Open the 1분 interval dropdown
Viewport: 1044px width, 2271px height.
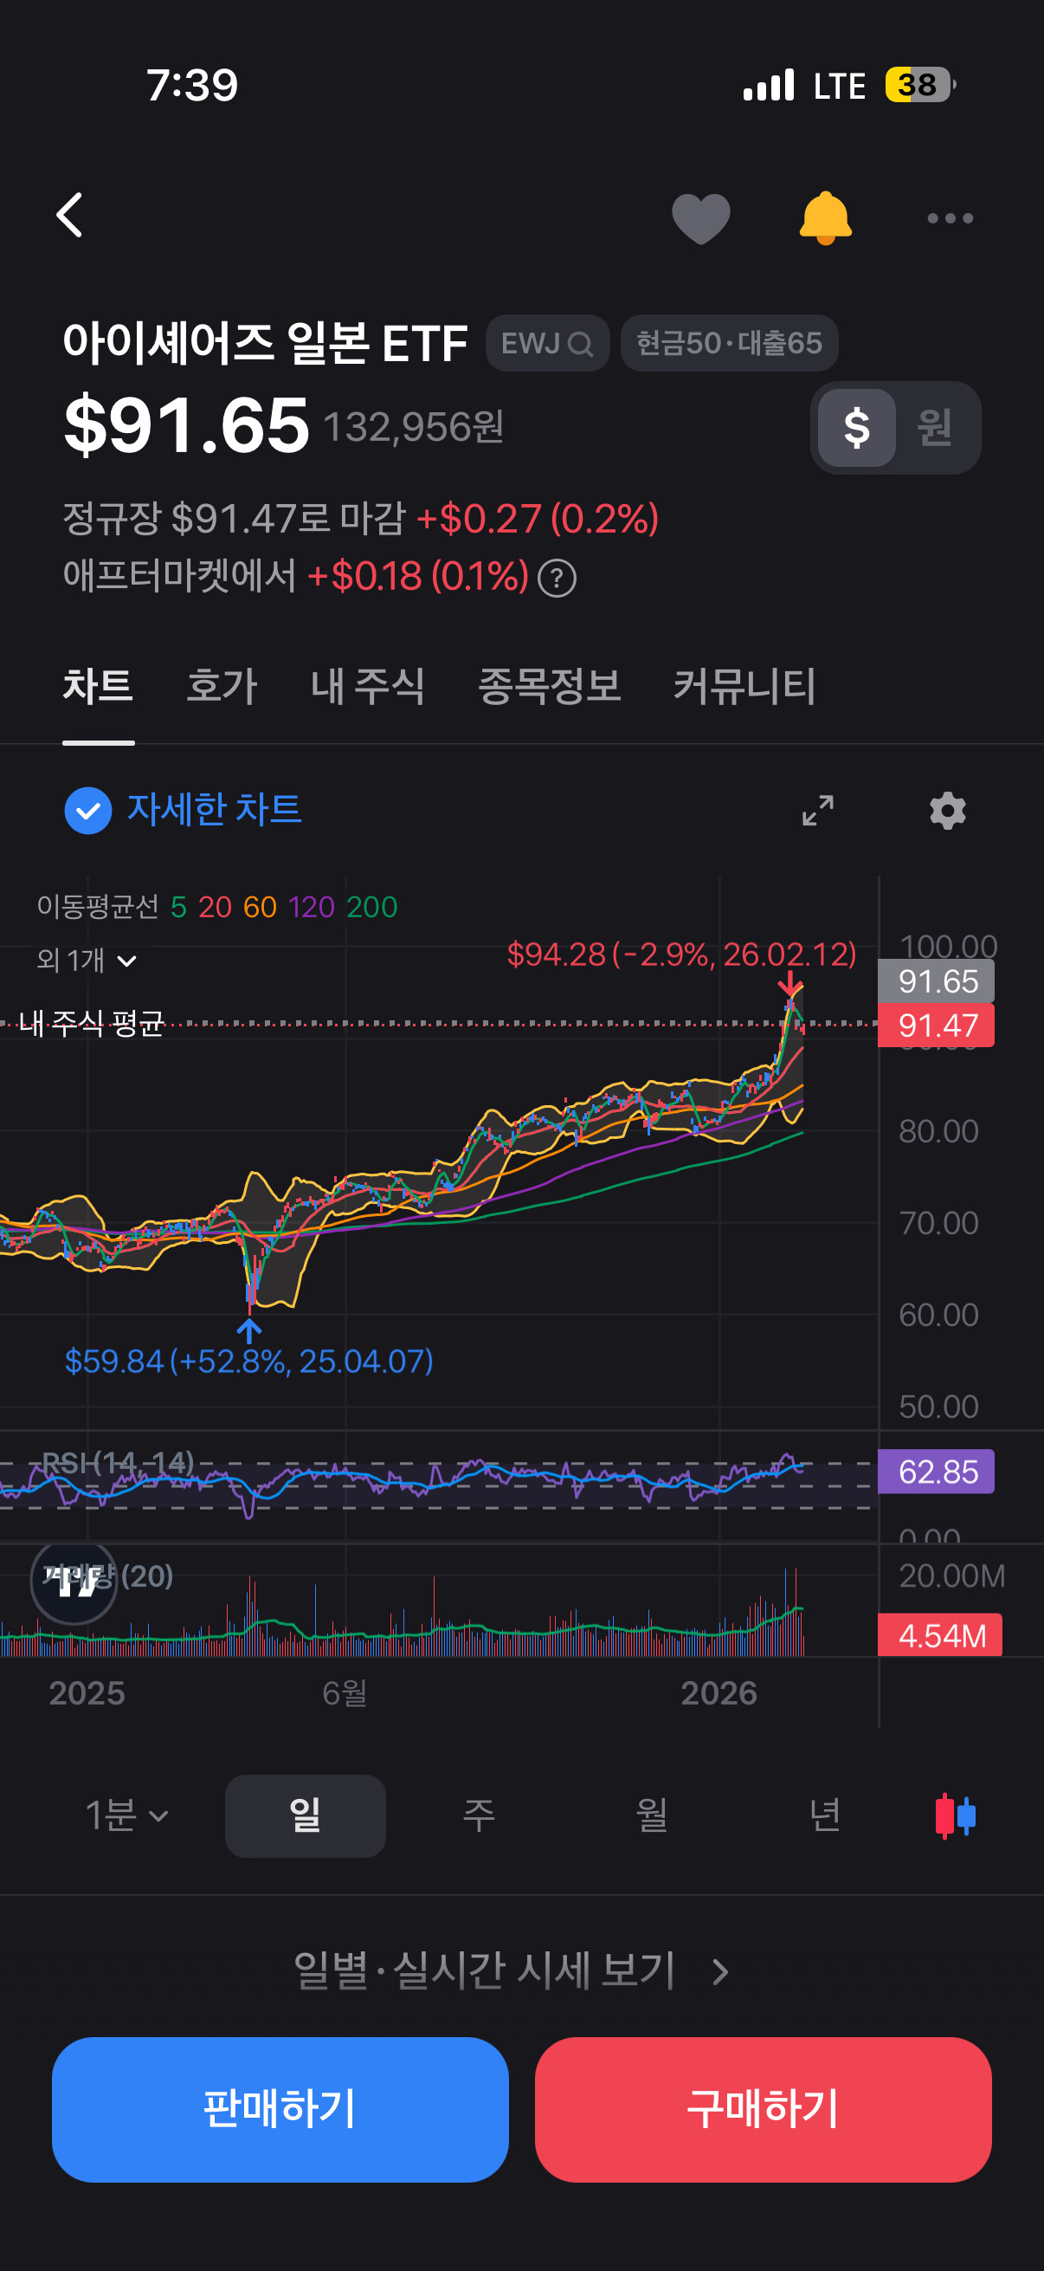pos(126,1816)
